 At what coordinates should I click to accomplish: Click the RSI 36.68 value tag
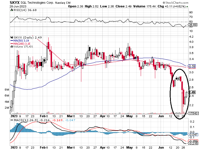[193, 25]
